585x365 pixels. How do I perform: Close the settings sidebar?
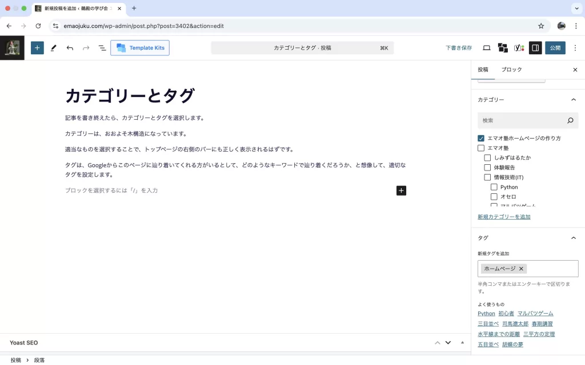coord(575,70)
